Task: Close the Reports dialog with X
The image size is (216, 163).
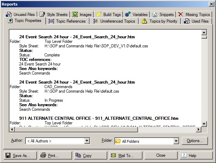Action: 211,4
